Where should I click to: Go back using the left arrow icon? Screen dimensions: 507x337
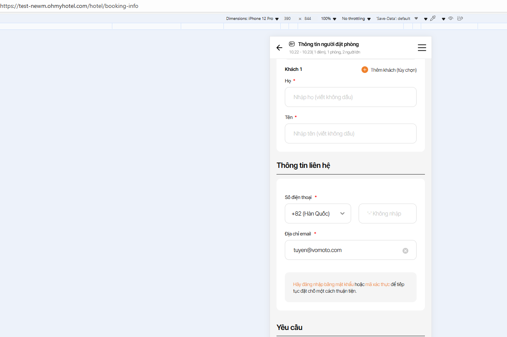click(279, 48)
